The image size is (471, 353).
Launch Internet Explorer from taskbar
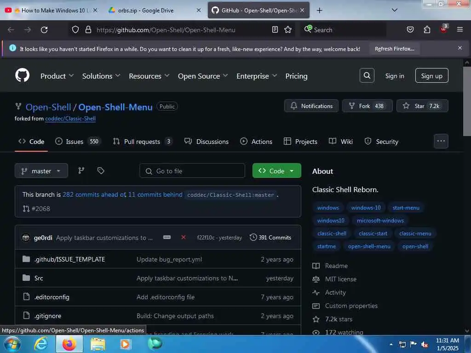tap(41, 344)
